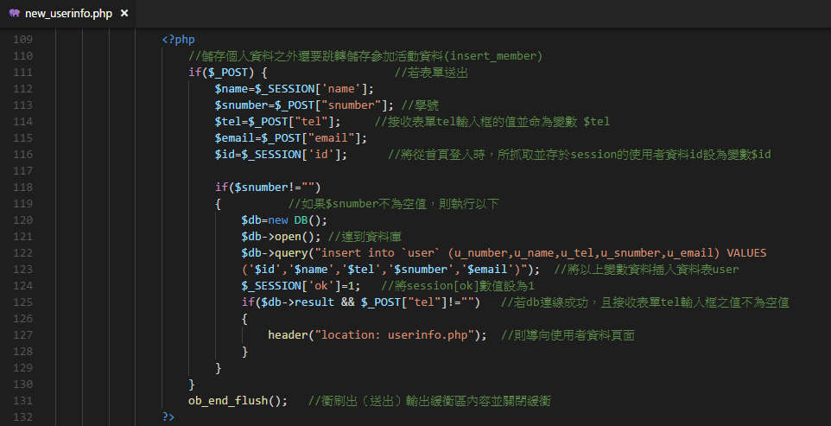831x426 pixels.
Task: Click the session id comment on line 116
Action: click(580, 154)
